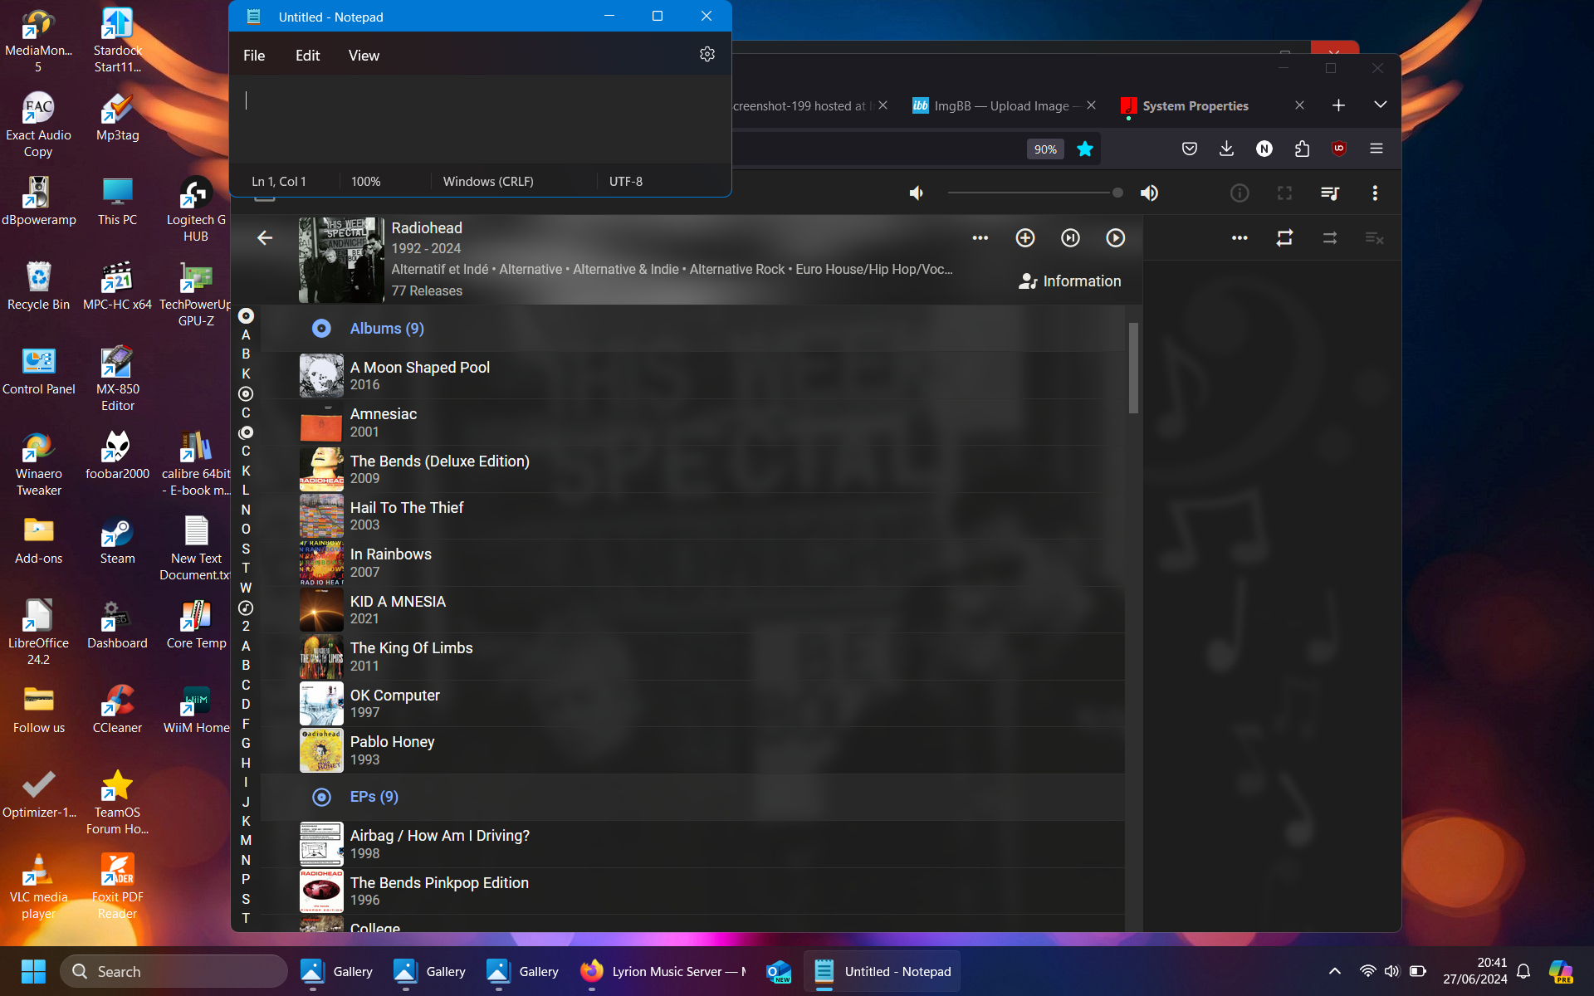
Task: Add Radiohead to queue with plus icon
Action: 1025,238
